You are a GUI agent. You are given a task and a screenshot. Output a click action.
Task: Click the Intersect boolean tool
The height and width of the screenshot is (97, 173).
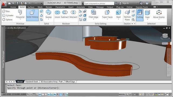point(73,14)
